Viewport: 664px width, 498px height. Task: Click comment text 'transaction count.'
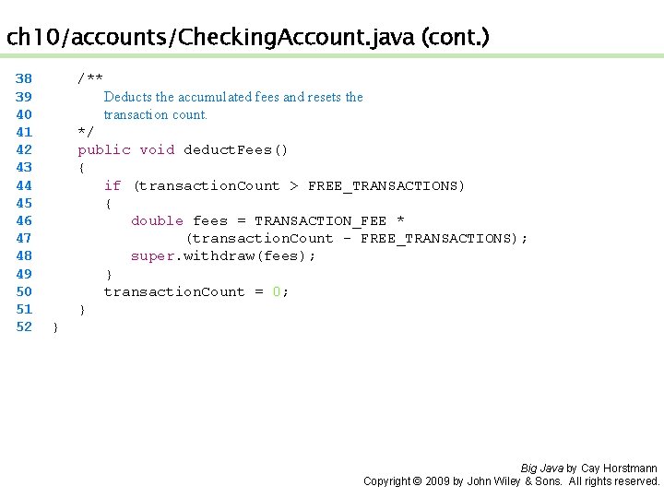tap(156, 114)
